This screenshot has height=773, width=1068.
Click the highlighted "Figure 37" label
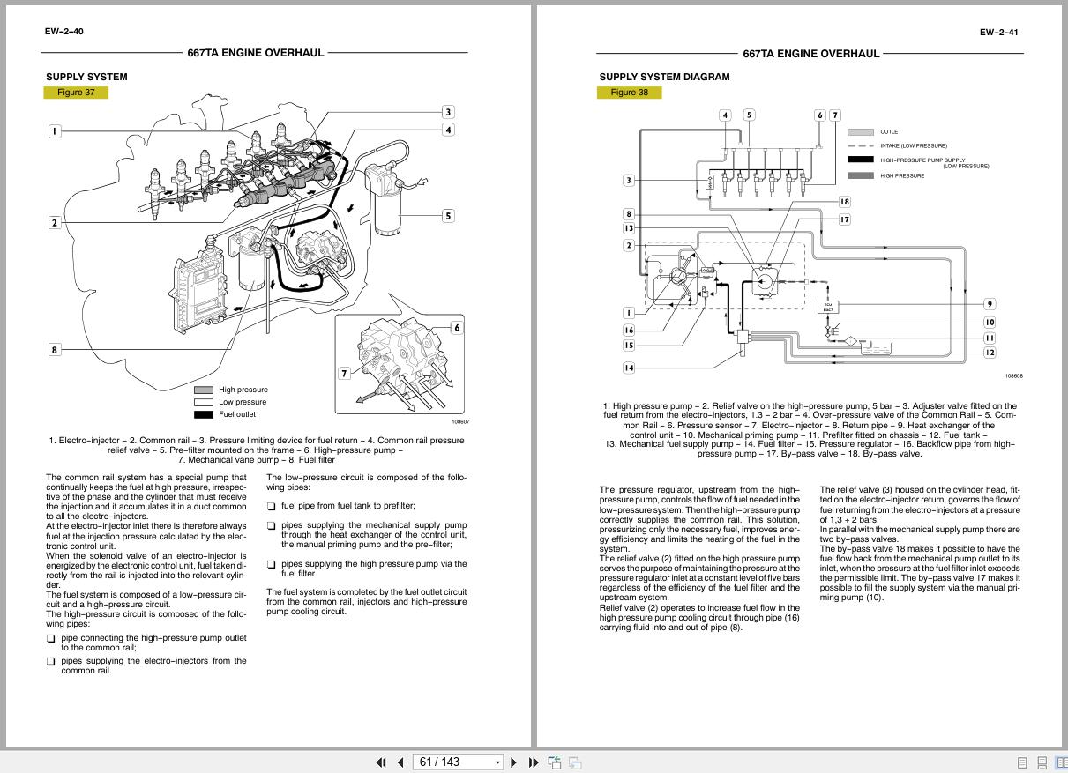(76, 92)
